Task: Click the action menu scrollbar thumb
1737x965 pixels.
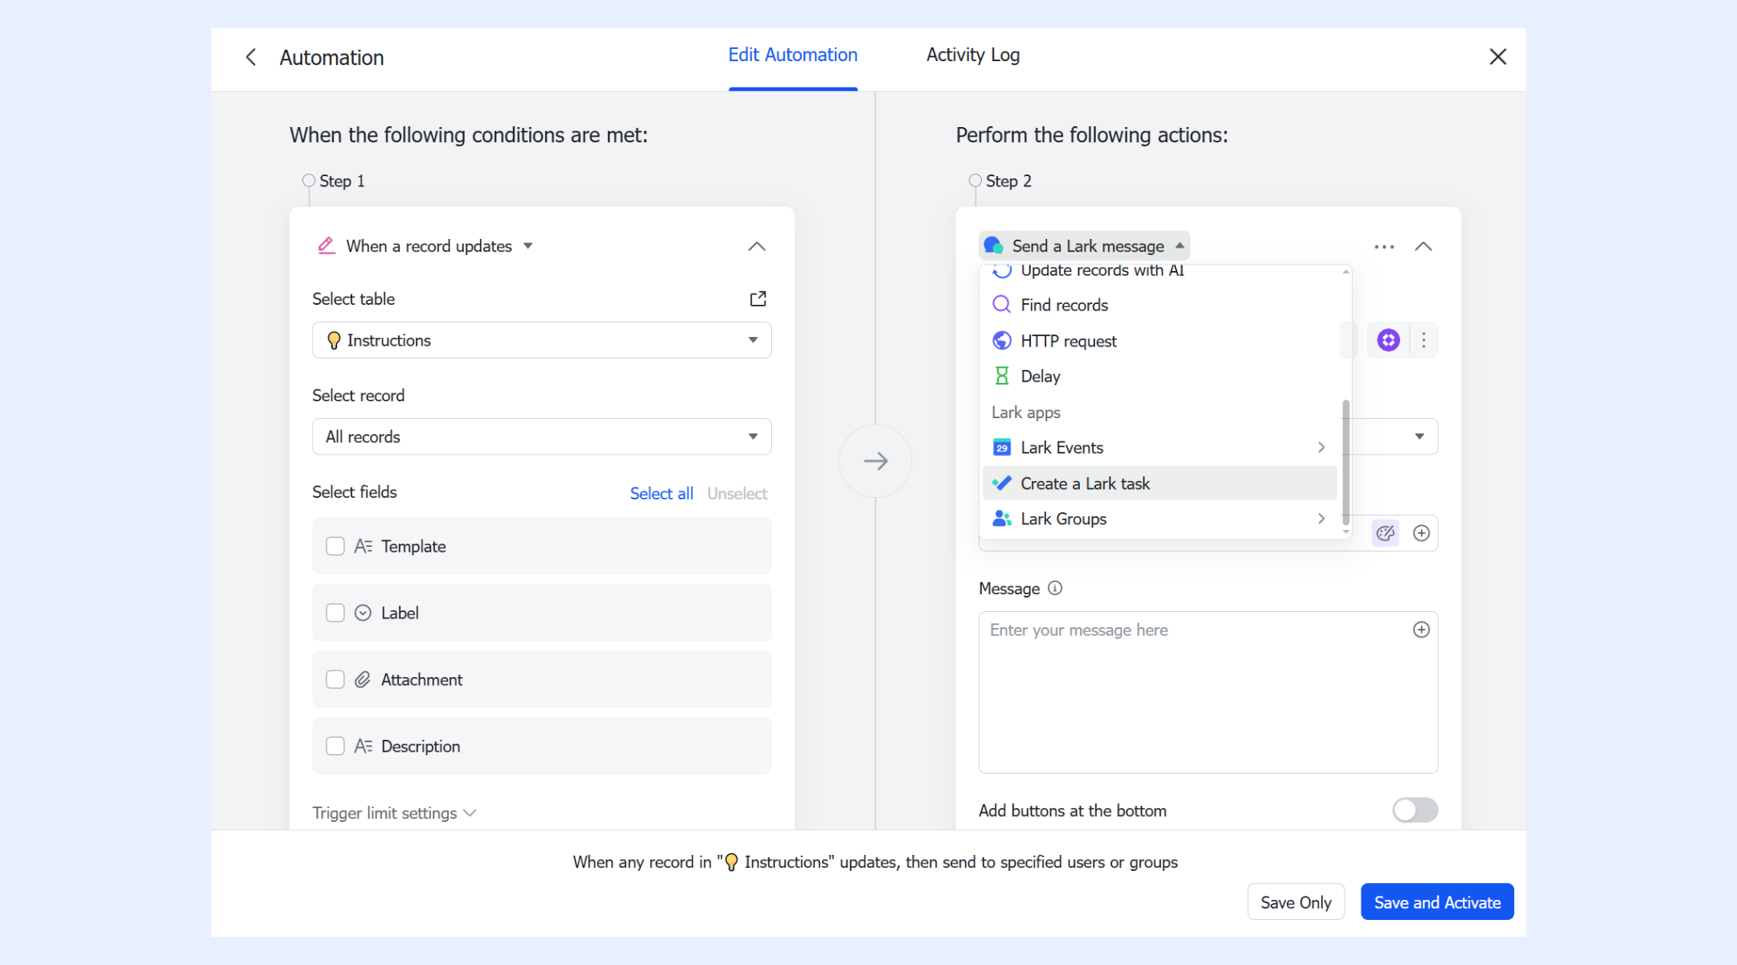Action: (x=1345, y=462)
